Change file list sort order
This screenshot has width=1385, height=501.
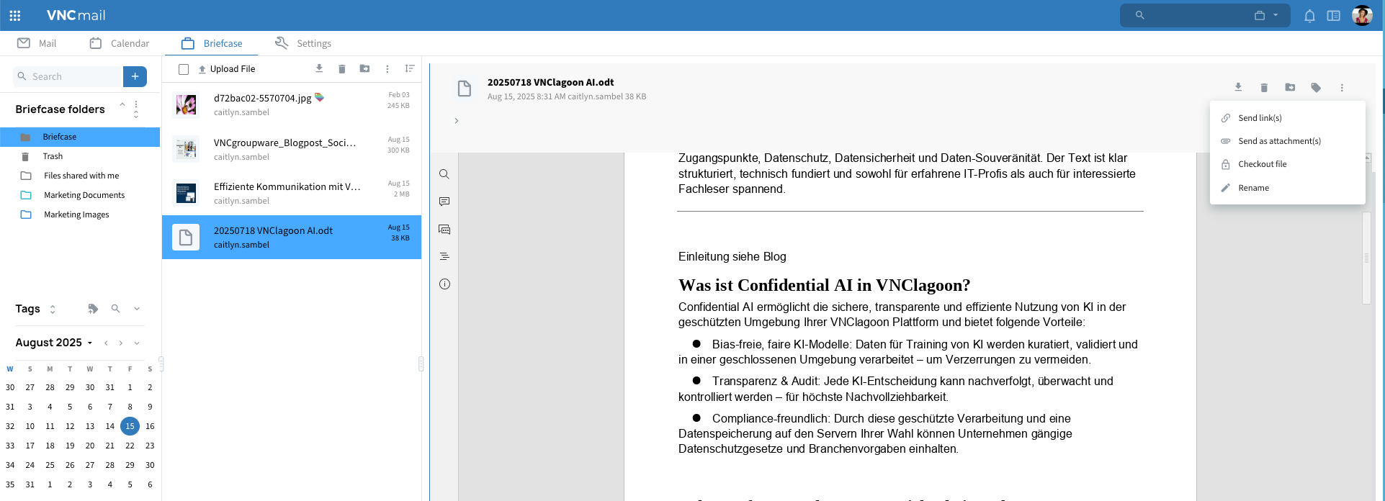[410, 68]
